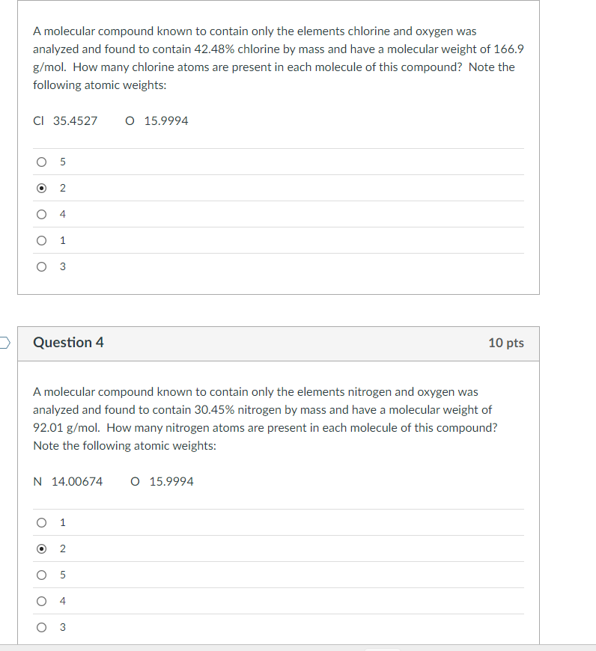Viewport: 596px width, 651px height.
Task: Click the nitrogen question prompt text
Action: pos(265,418)
